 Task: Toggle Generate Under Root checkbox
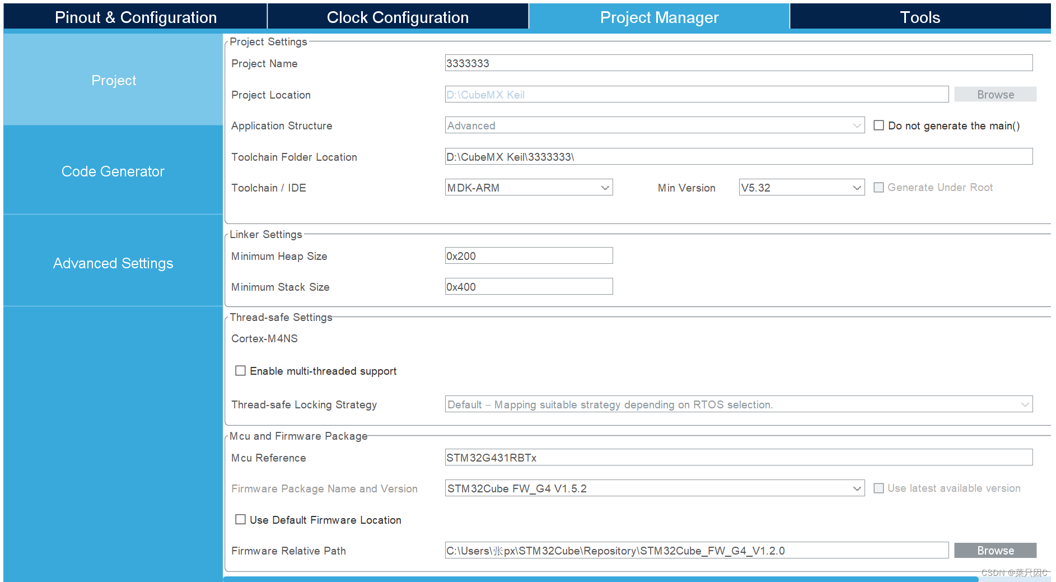pos(879,187)
